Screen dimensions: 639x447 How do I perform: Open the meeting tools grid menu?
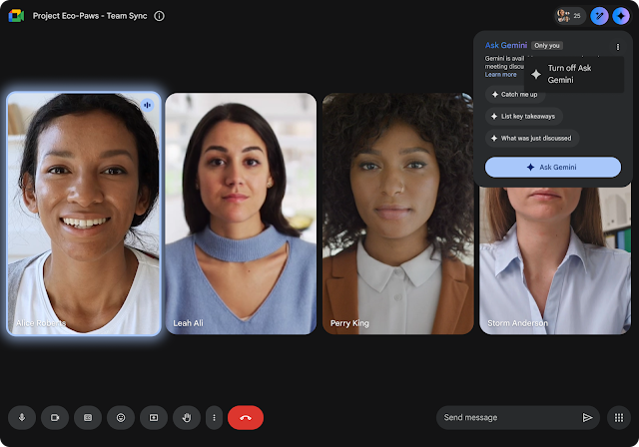[618, 417]
